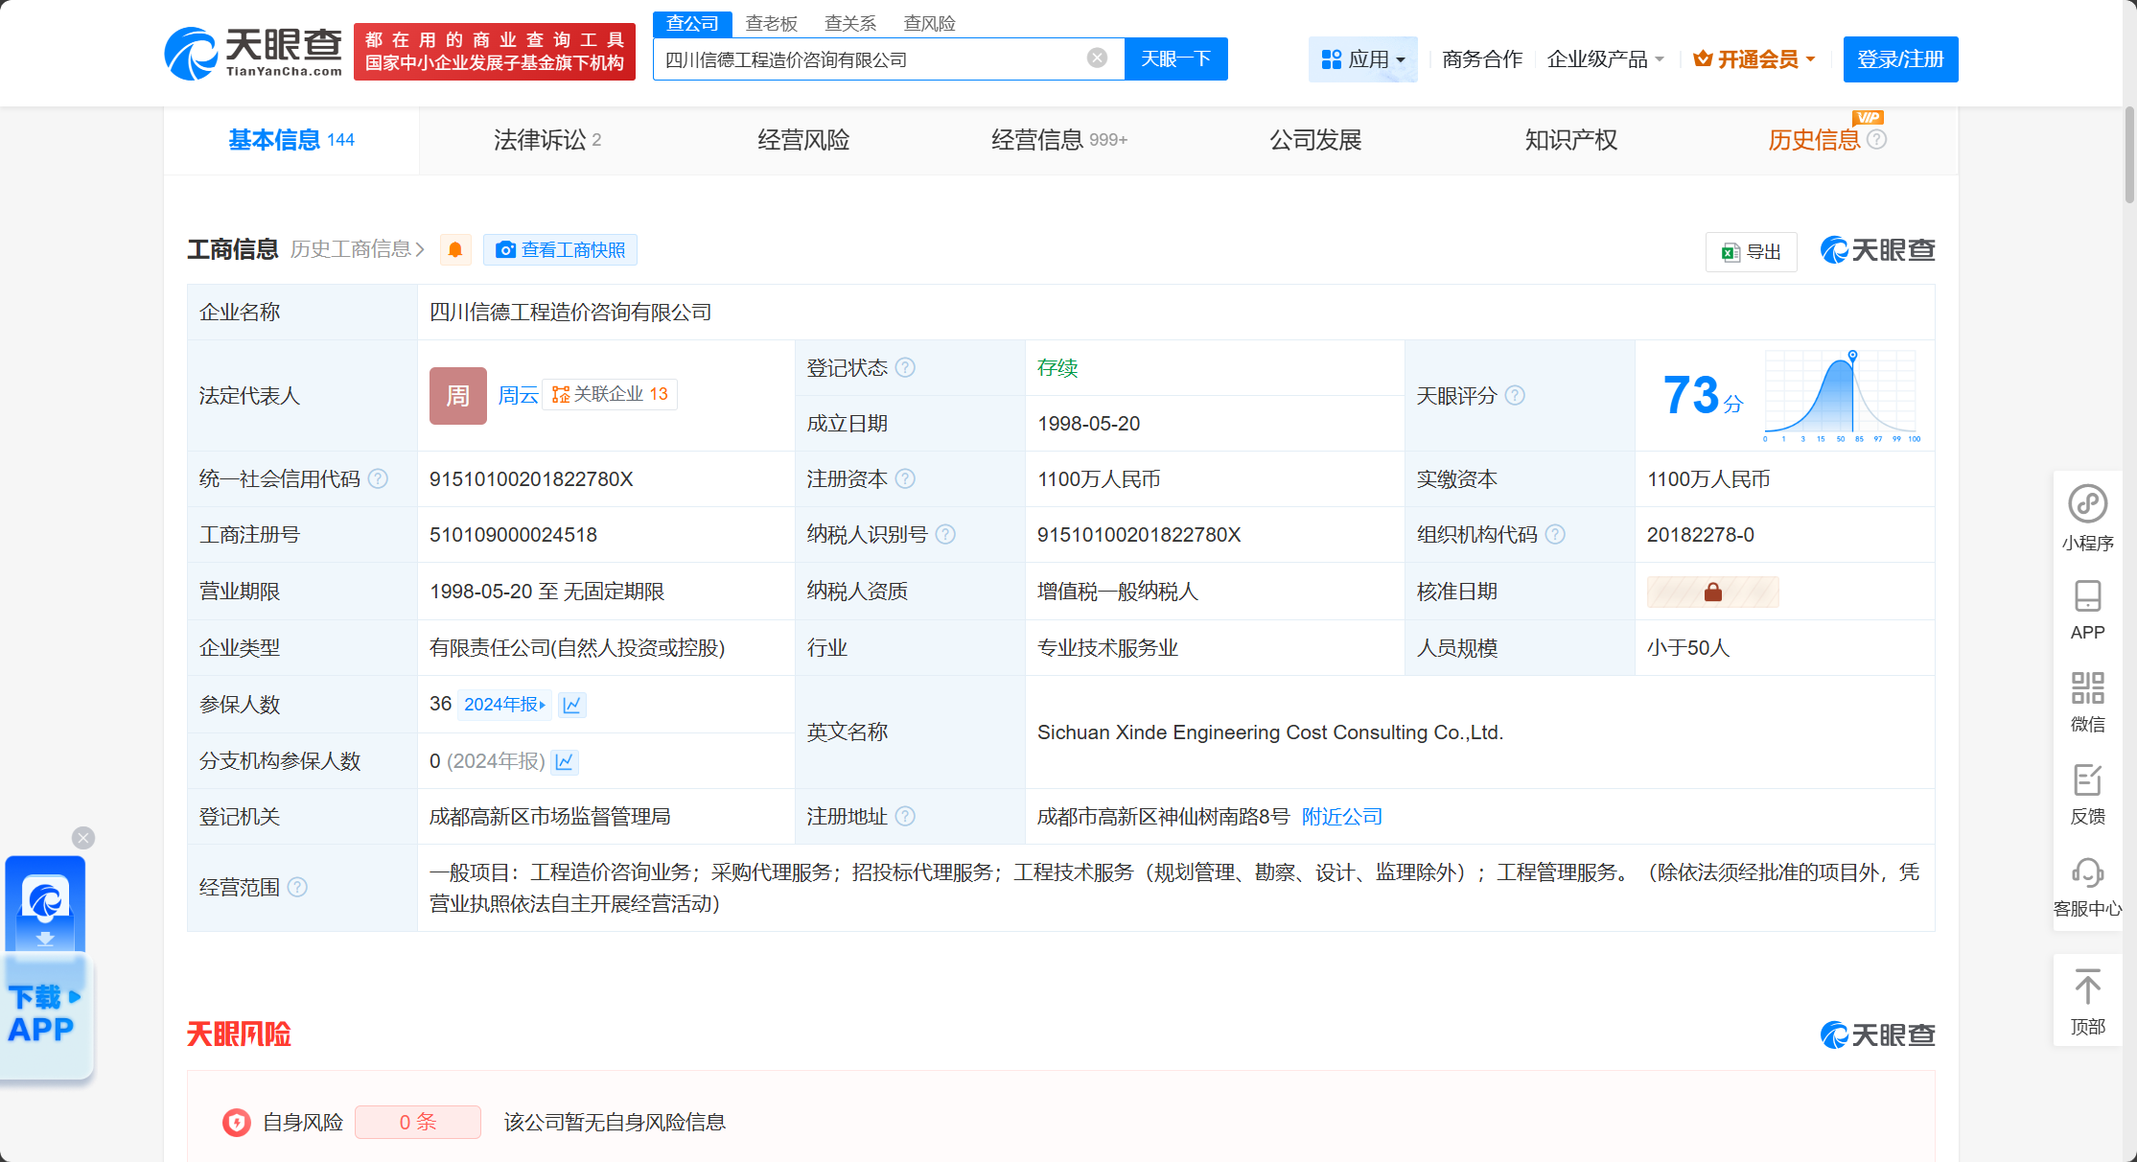Show help for 登记状态

point(905,368)
